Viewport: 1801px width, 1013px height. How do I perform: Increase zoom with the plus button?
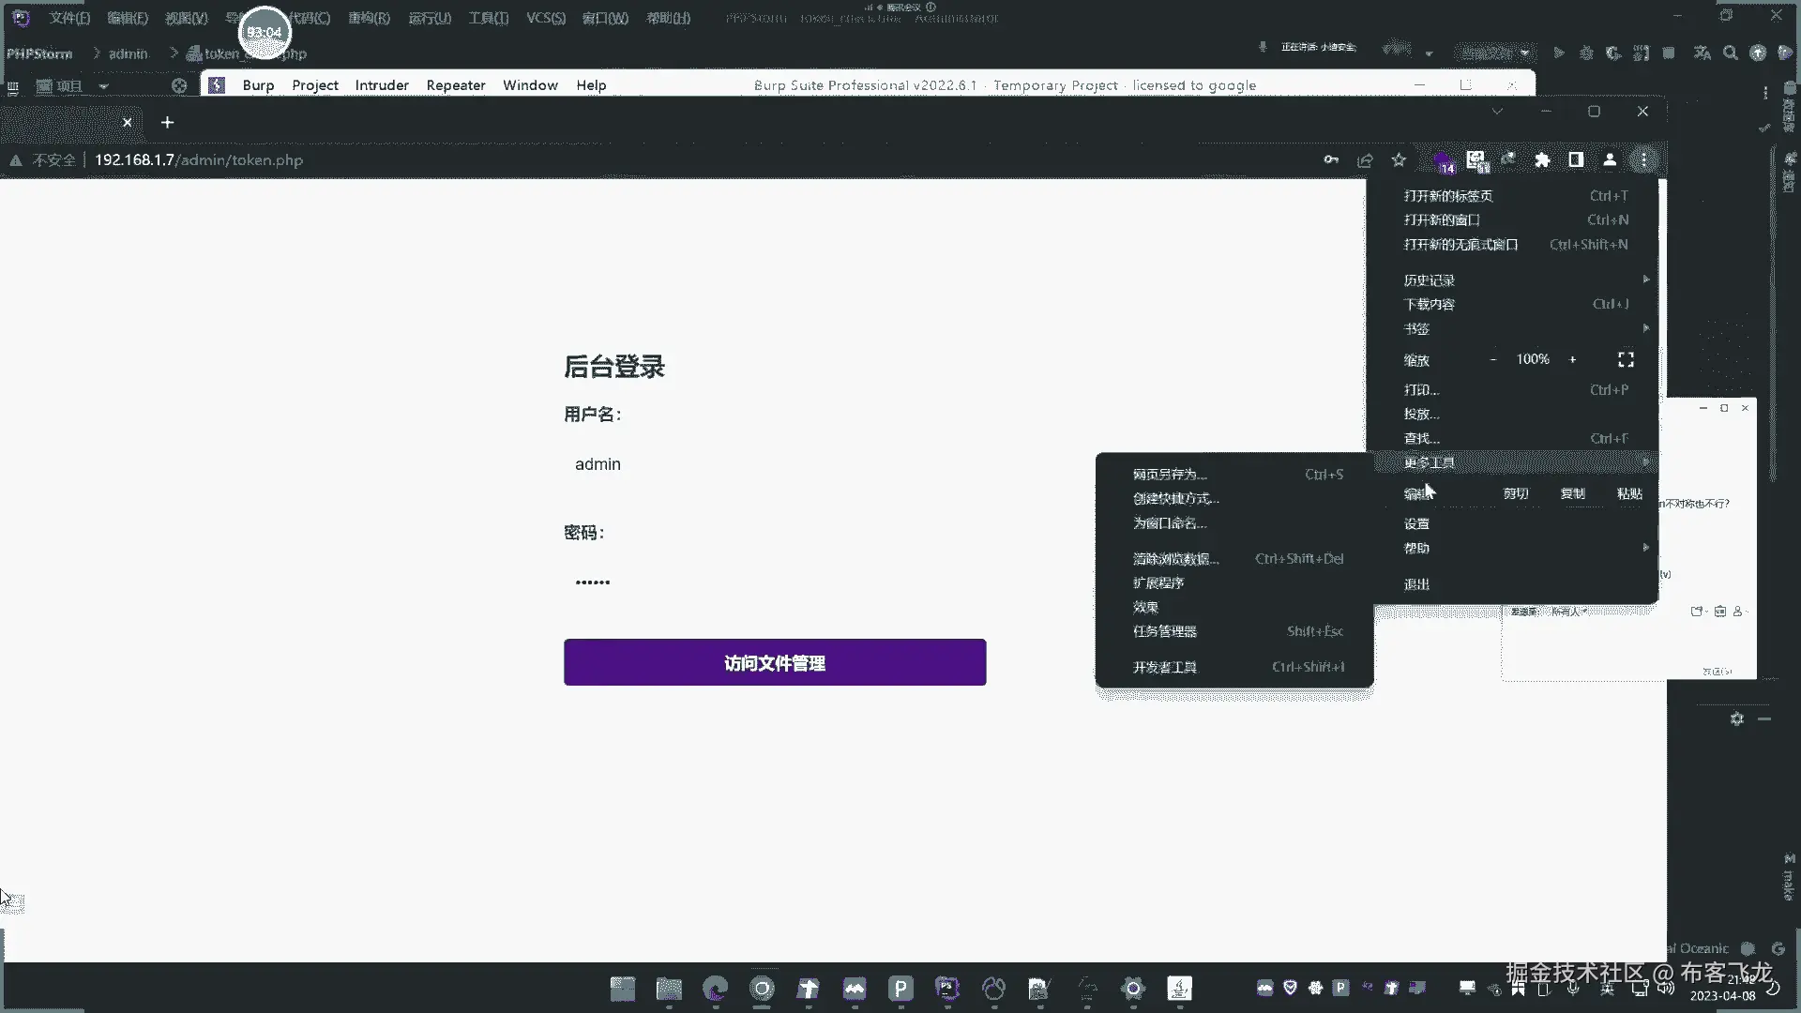tap(1573, 360)
